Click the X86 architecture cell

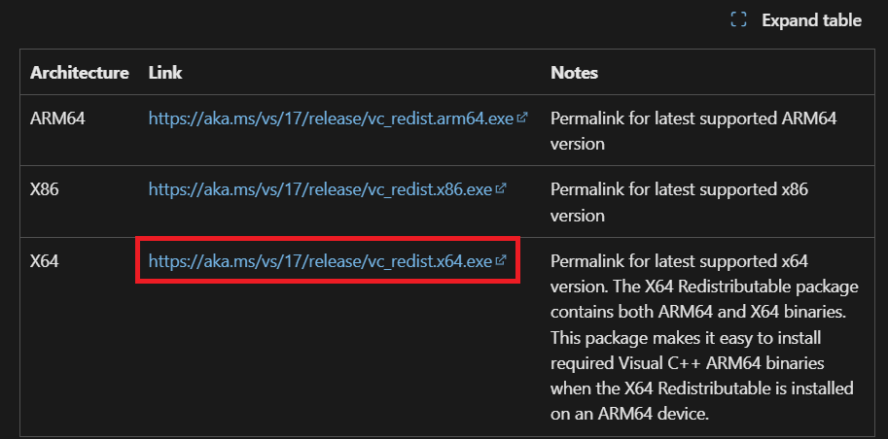44,189
